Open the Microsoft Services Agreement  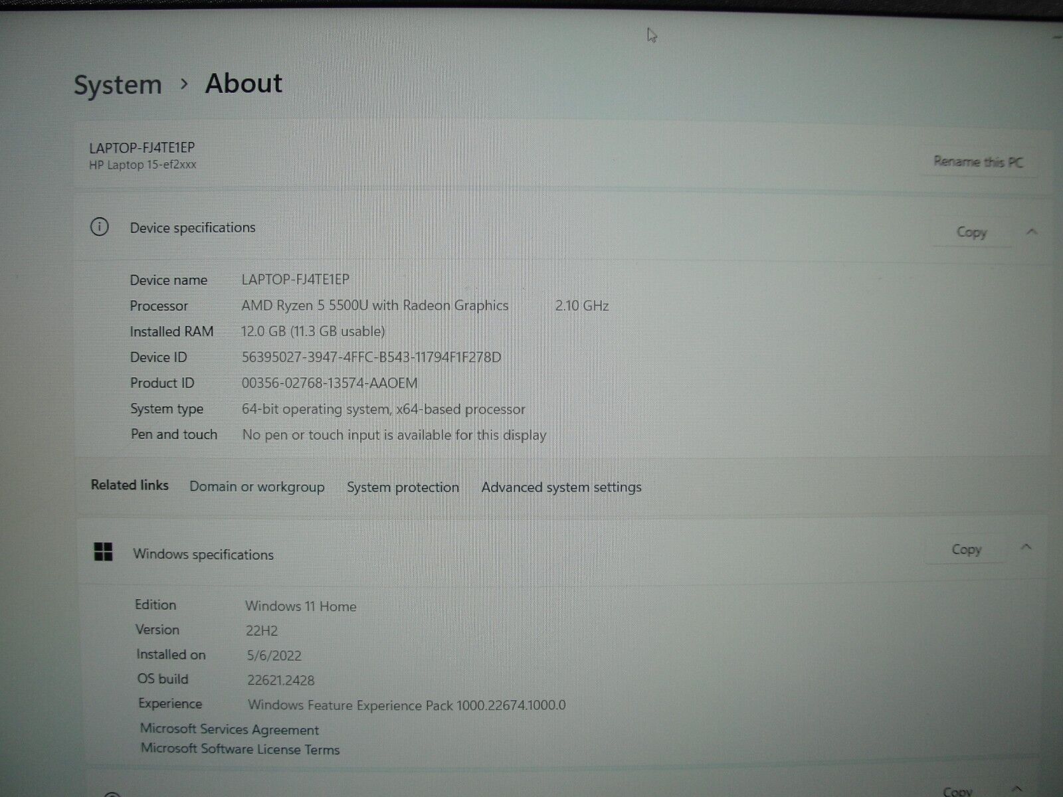(x=229, y=729)
